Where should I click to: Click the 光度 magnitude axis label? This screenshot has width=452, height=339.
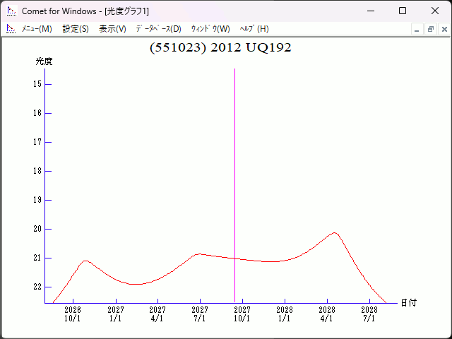coord(44,61)
